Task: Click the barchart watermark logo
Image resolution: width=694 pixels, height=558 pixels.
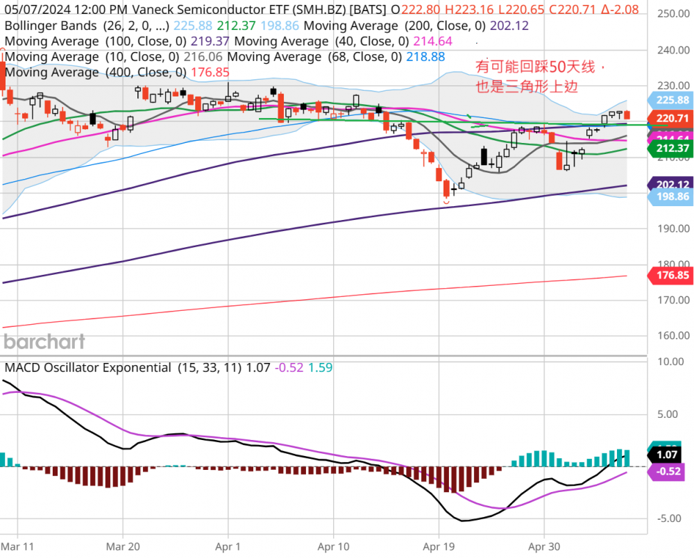Action: 44,341
